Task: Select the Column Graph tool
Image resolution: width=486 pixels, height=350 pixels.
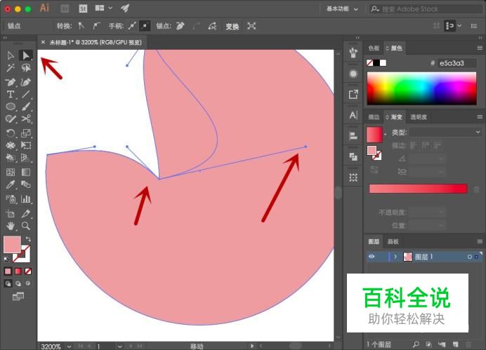Action: (26, 199)
